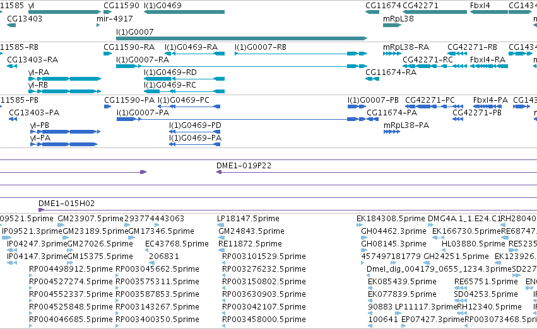Select EST EC43768.5prime
This screenshot has width=537, height=329.
177,244
